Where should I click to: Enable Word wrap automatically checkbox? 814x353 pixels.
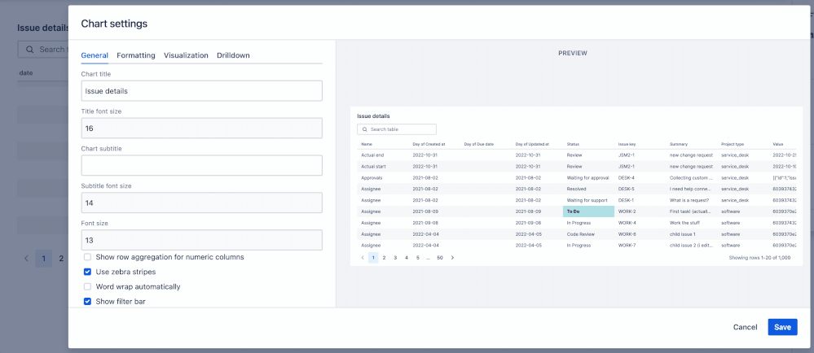pos(88,286)
